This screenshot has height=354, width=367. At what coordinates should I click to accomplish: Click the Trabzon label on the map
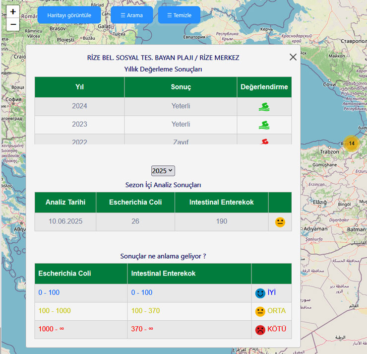[329, 151]
